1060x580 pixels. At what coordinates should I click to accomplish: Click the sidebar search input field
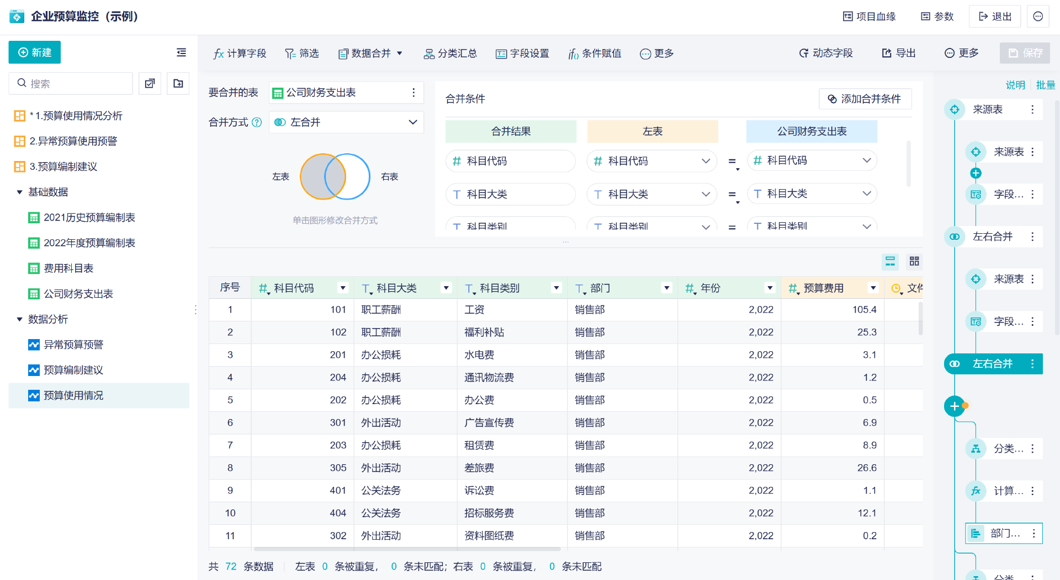[x=71, y=83]
